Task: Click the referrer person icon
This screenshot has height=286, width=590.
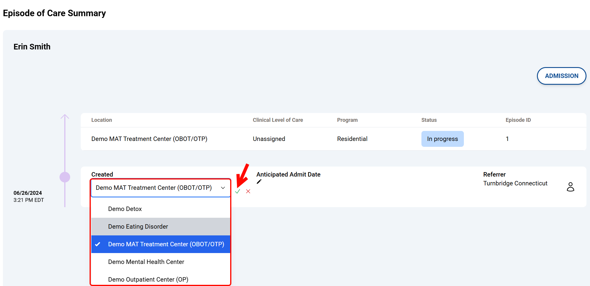Action: [x=570, y=187]
